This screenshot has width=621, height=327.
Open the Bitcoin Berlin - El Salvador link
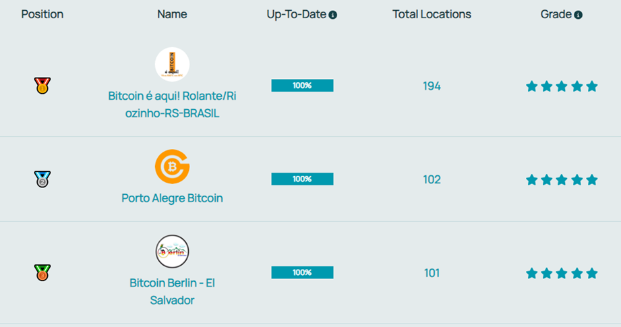pyautogui.click(x=172, y=291)
